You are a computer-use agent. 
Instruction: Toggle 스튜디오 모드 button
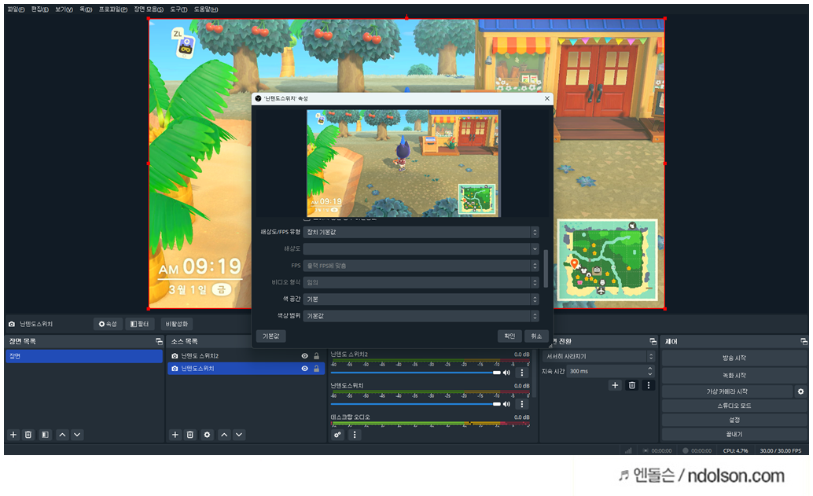click(734, 406)
